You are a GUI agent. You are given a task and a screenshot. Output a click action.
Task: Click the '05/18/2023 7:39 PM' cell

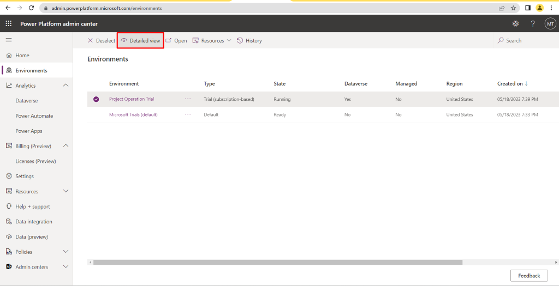tap(518, 99)
